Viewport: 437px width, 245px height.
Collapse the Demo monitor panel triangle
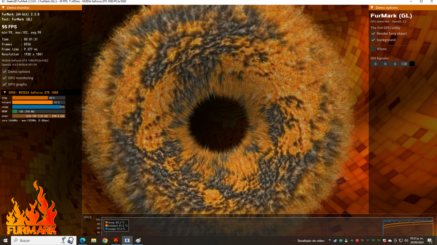tap(3, 8)
